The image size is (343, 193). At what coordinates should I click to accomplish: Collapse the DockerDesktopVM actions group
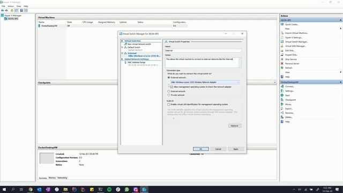[x=340, y=82]
